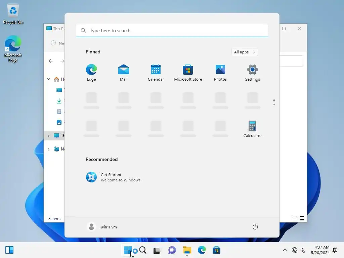Screen dimensions: 344x258
Task: Select the Pictures icon in File Explorer sidebar
Action: (59, 122)
